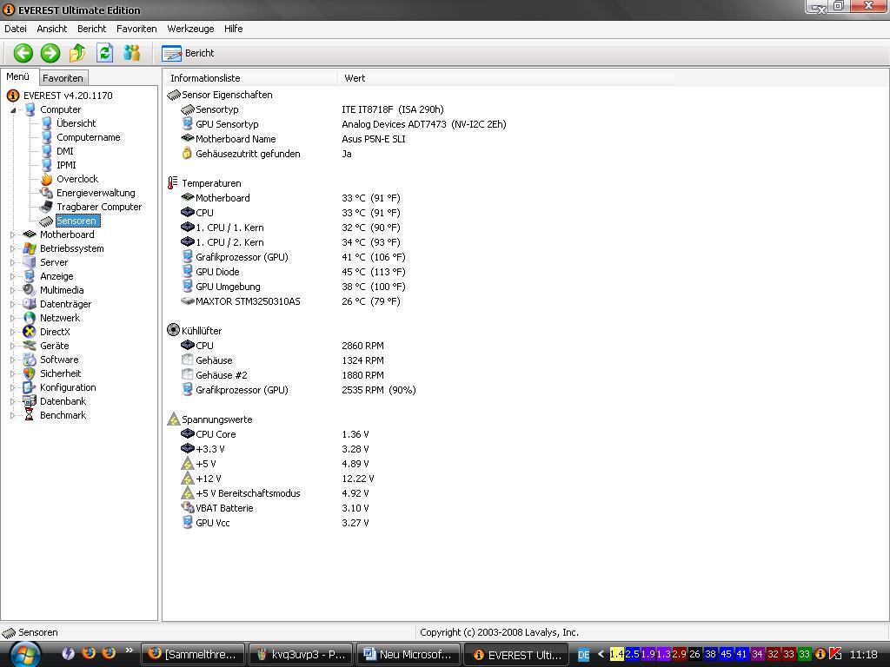Open the users toolbar icon
Image resolution: width=890 pixels, height=667 pixels.
tap(132, 53)
